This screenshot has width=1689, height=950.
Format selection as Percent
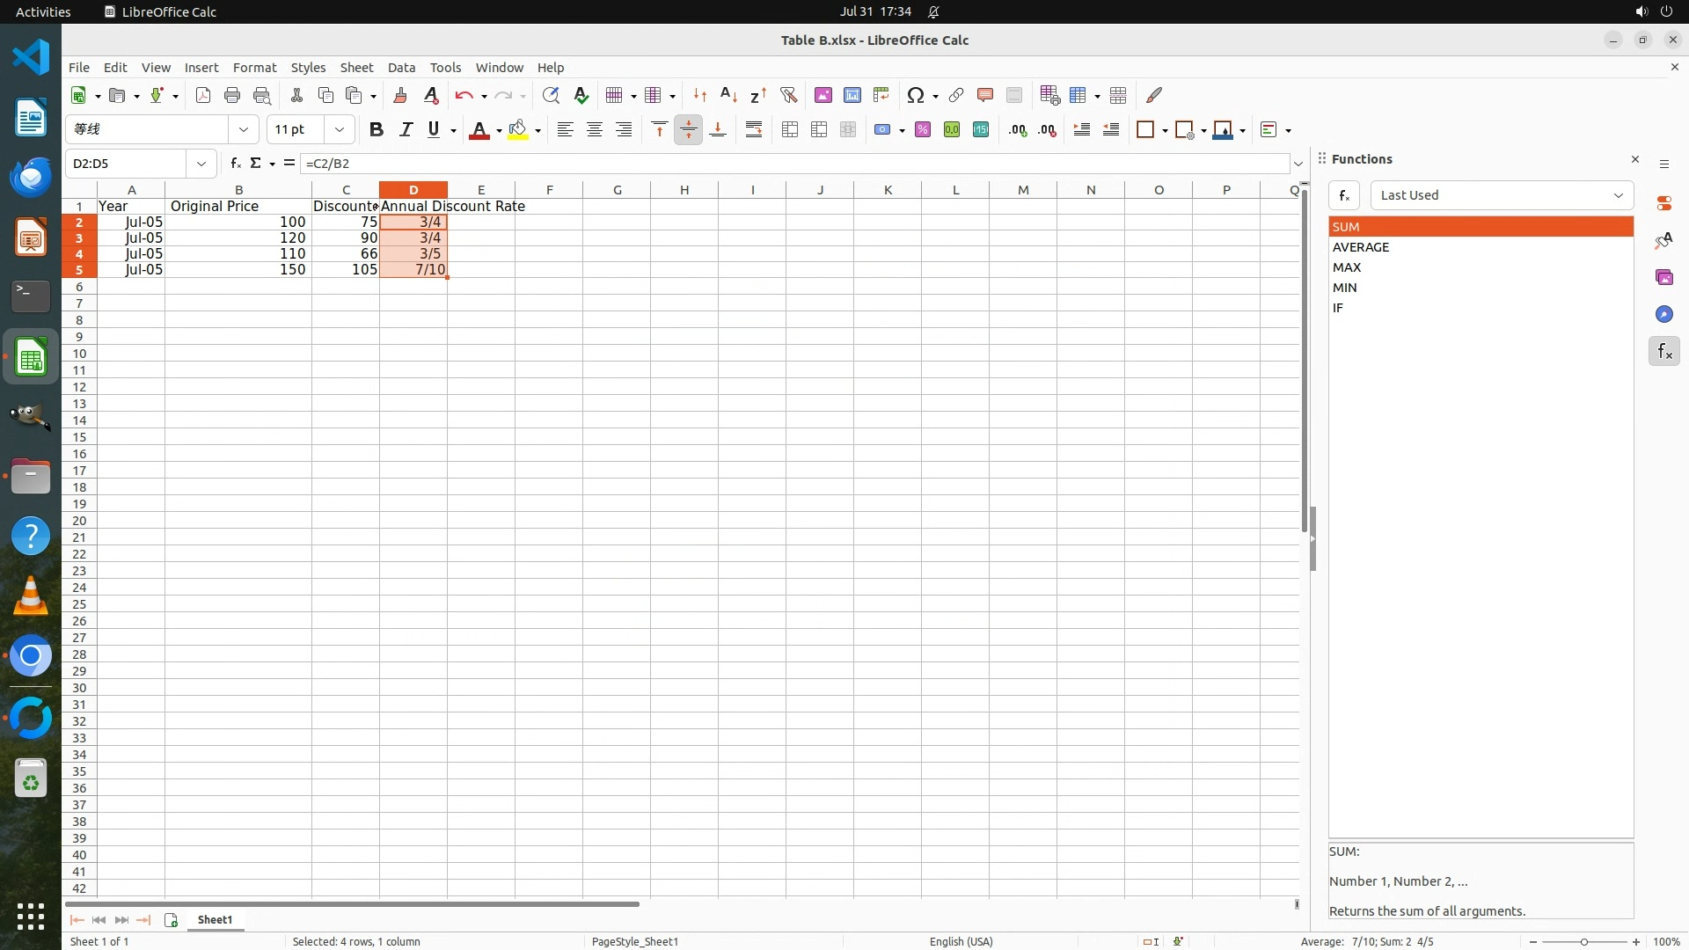pyautogui.click(x=923, y=129)
